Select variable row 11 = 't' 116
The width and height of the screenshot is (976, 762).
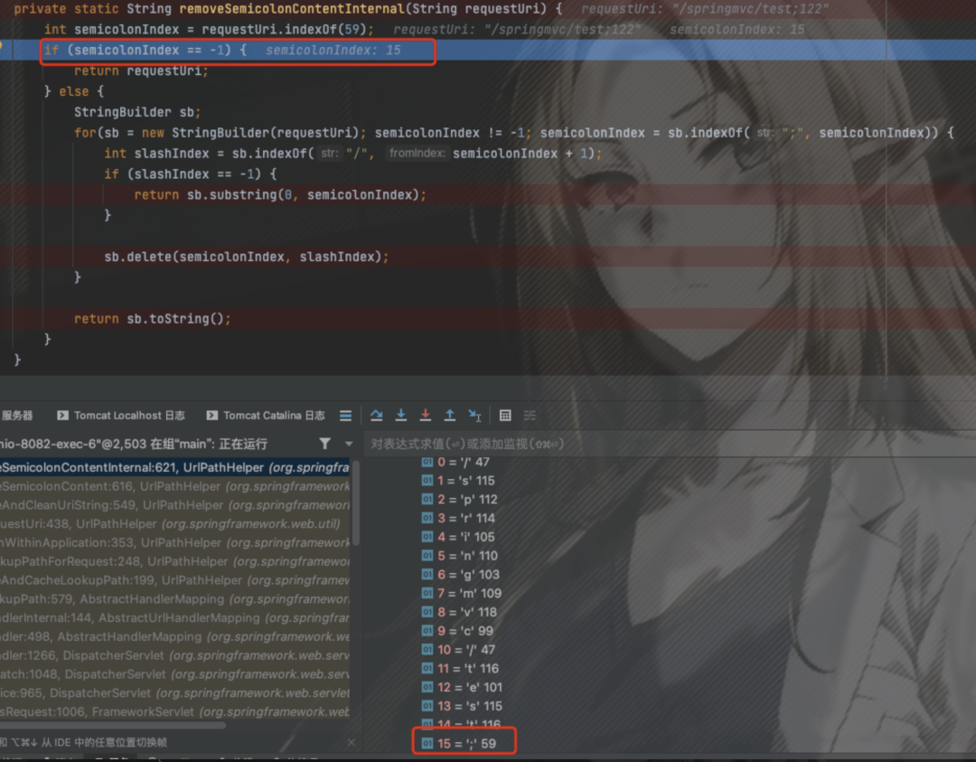pyautogui.click(x=460, y=668)
